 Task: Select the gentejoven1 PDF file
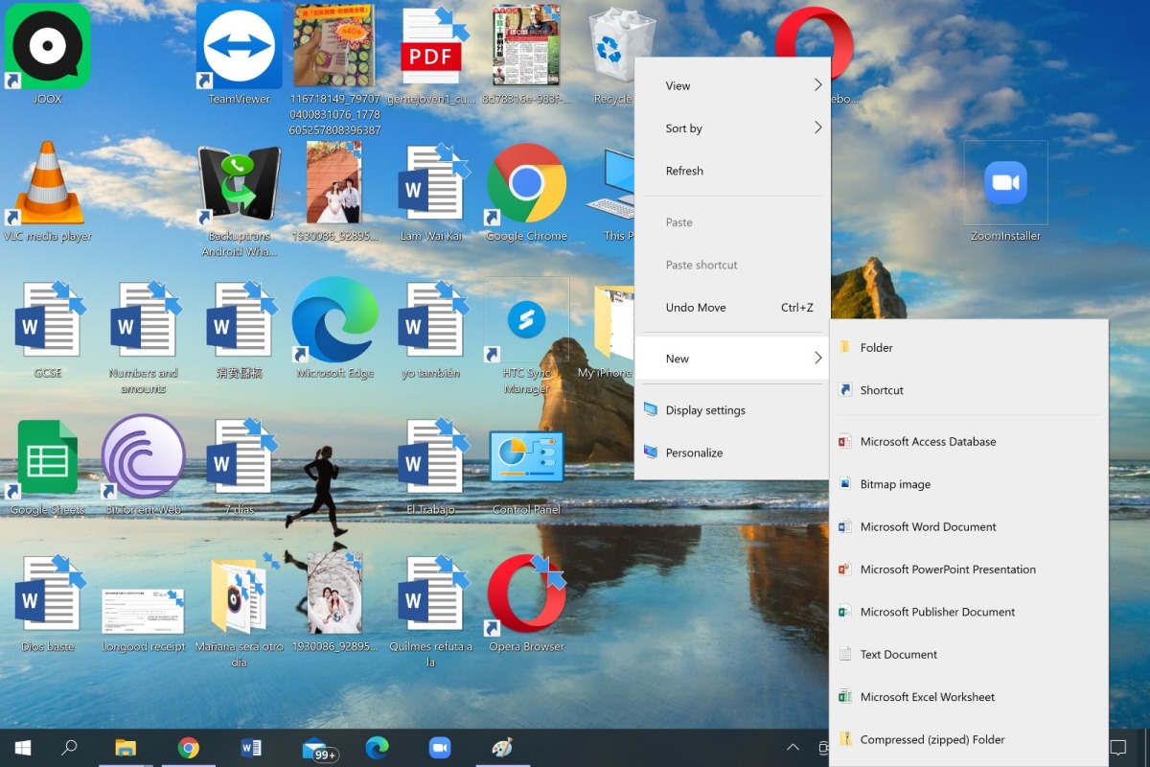tap(431, 55)
